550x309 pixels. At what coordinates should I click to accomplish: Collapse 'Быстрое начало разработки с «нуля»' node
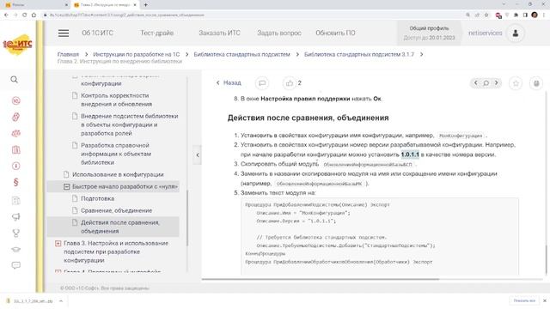pos(67,187)
